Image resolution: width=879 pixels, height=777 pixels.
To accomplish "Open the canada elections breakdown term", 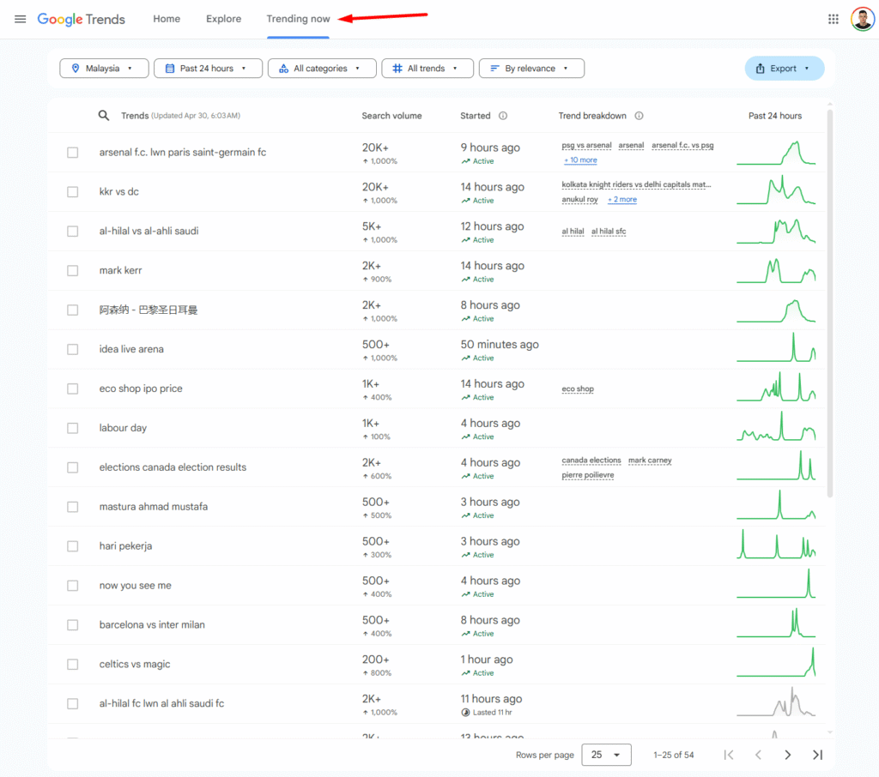I will point(591,461).
